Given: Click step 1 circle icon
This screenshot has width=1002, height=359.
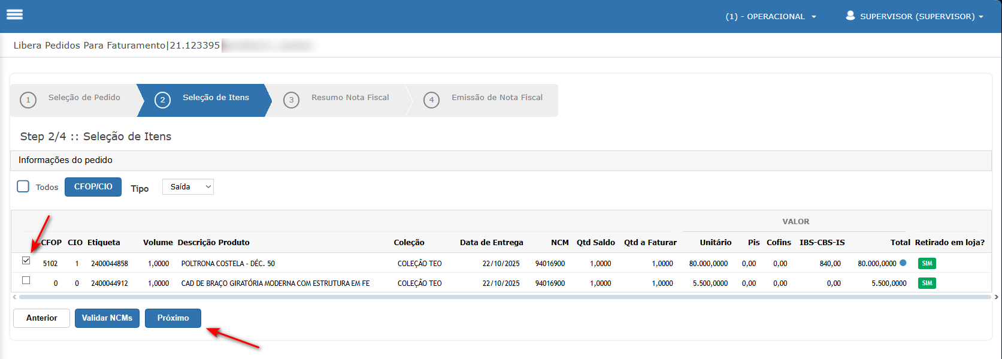Looking at the screenshot, I should (x=28, y=100).
